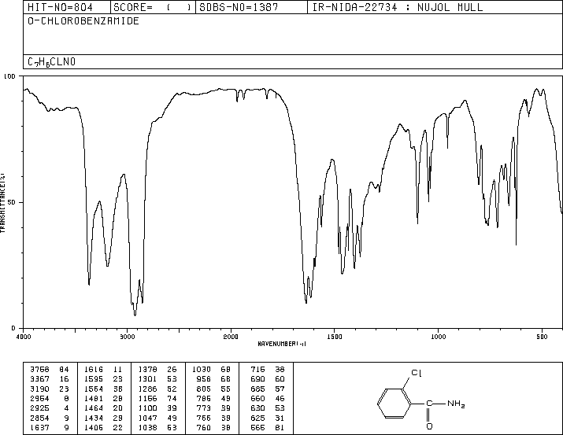Click the 2000 x-axis tick label
The width and height of the screenshot is (563, 435).
231,337
